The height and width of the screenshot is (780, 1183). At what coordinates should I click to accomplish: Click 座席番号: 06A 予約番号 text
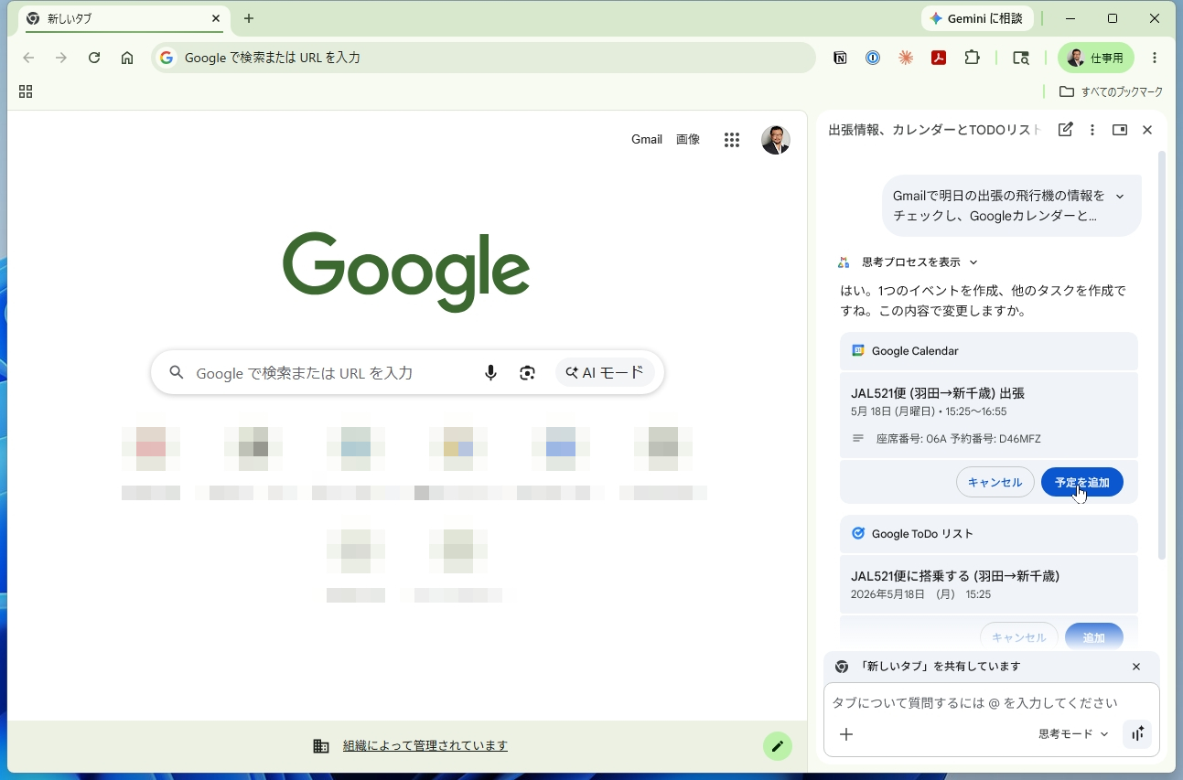pyautogui.click(x=959, y=439)
